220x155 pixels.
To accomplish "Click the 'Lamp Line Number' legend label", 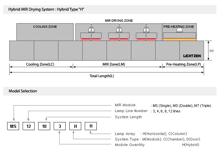I will coord(131,111).
